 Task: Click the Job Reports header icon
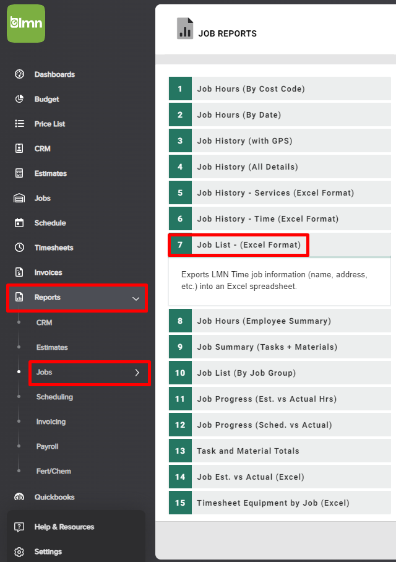pyautogui.click(x=185, y=28)
